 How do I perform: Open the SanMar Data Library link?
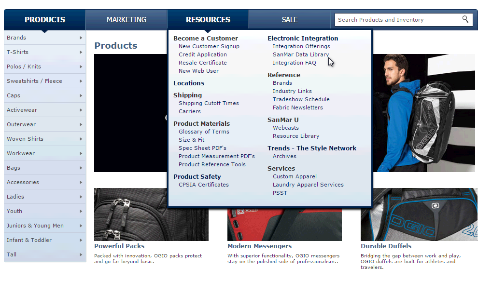click(300, 54)
